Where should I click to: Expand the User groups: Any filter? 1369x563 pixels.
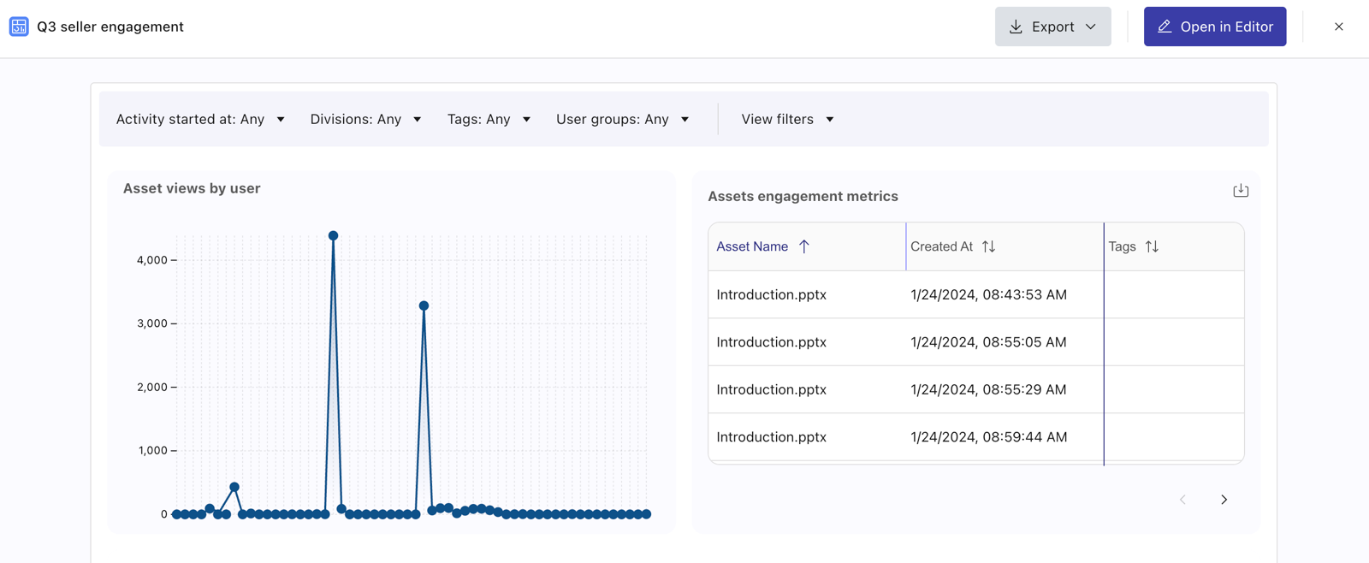(622, 119)
